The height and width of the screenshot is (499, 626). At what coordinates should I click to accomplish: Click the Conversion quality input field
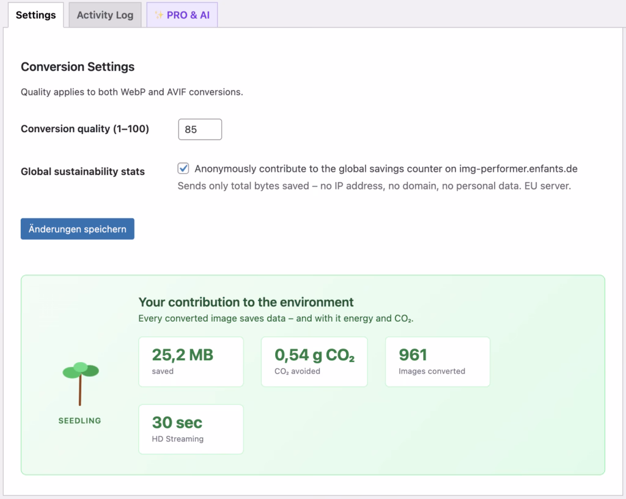tap(200, 130)
